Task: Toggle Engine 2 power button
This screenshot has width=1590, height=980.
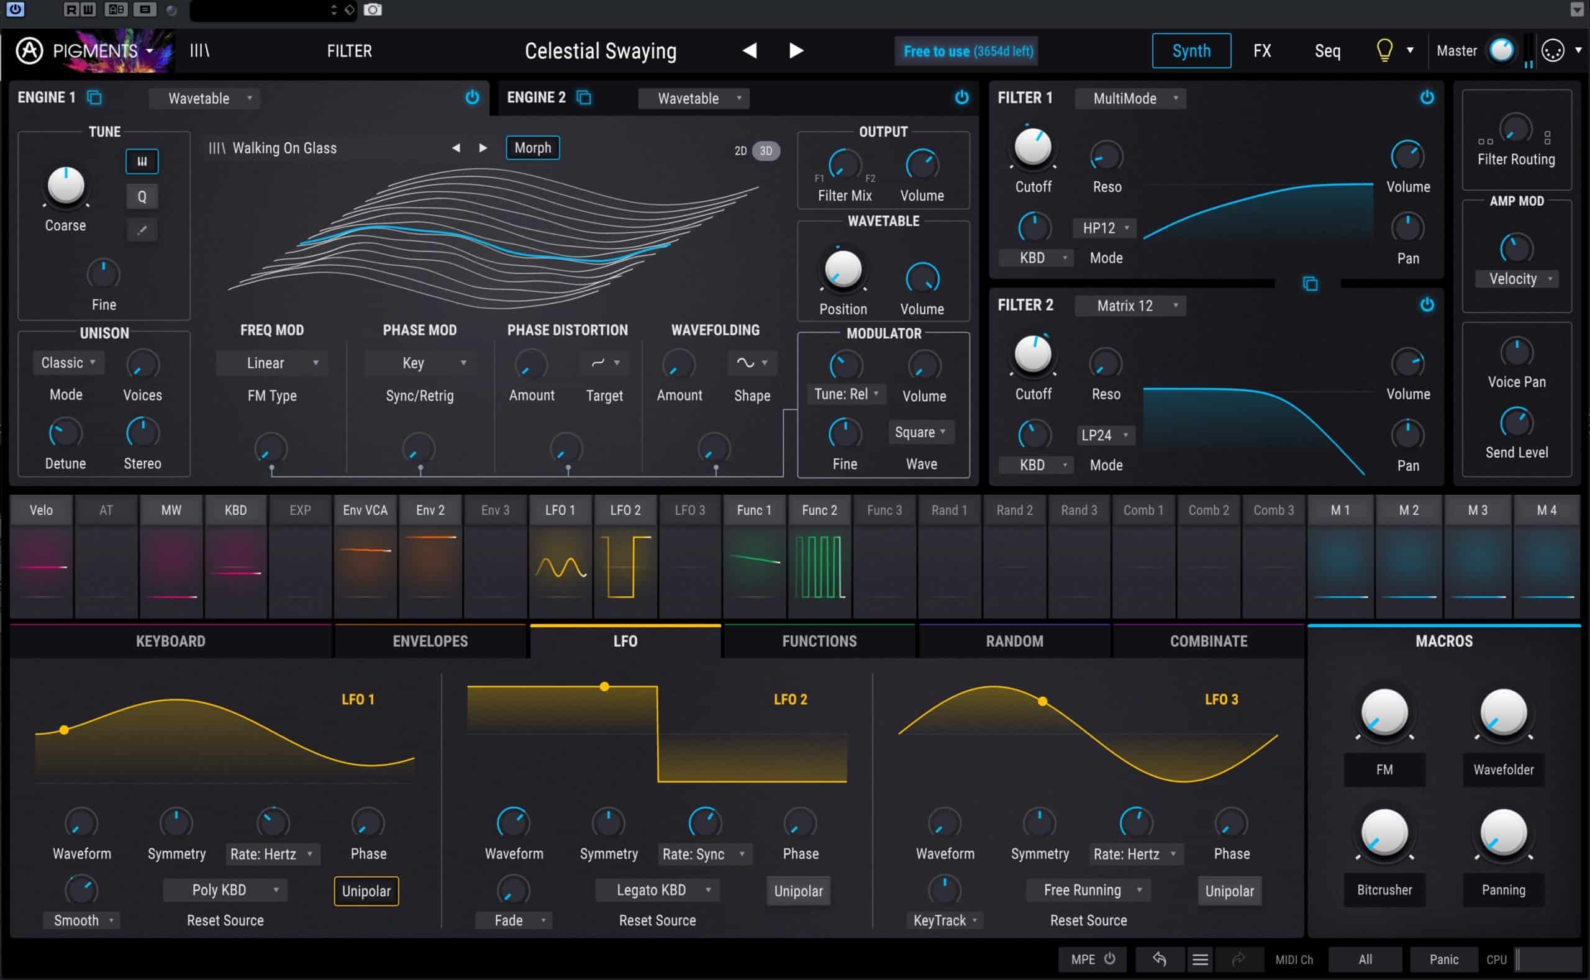Action: [x=962, y=98]
